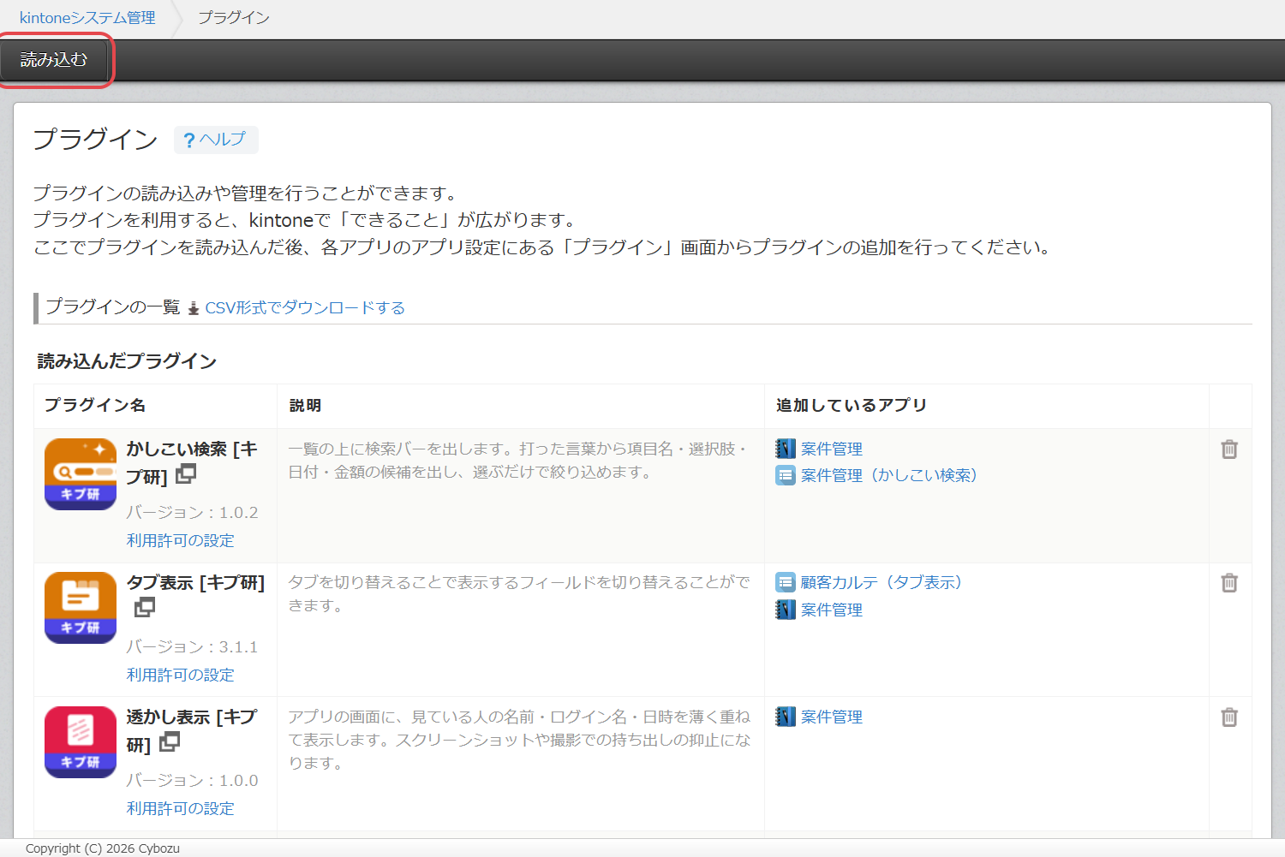The width and height of the screenshot is (1285, 857).
Task: Click the help question mark icon
Action: pos(189,140)
